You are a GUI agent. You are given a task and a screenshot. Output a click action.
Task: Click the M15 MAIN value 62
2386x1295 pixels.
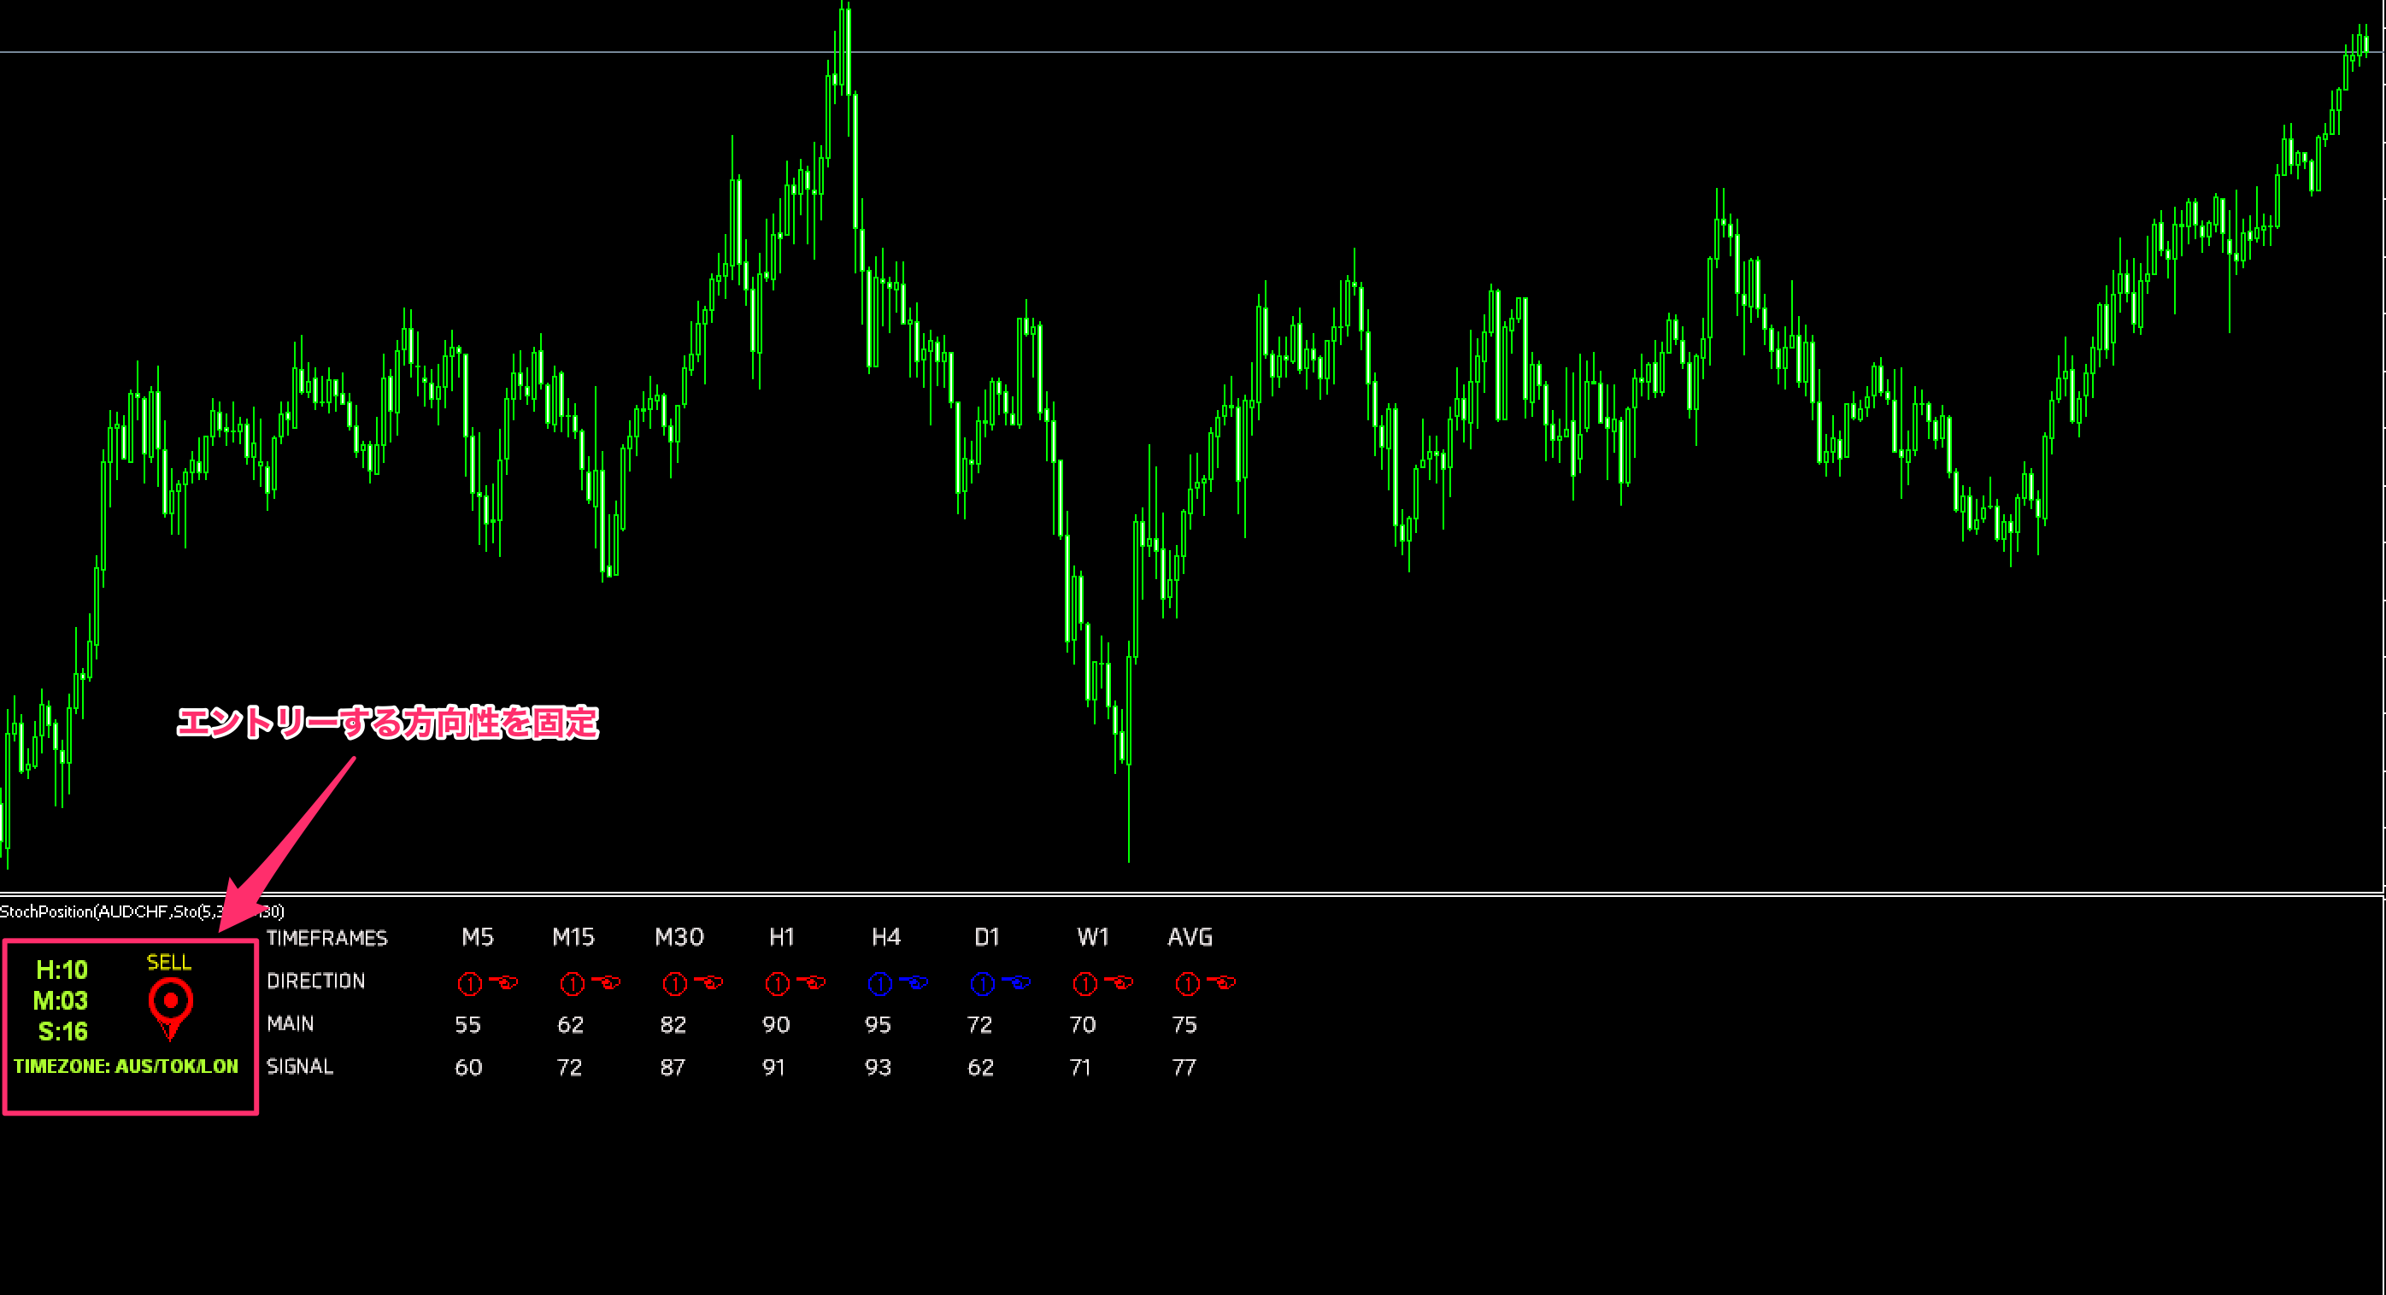click(x=571, y=1025)
